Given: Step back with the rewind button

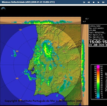Looking at the screenshot, I should (89, 2).
